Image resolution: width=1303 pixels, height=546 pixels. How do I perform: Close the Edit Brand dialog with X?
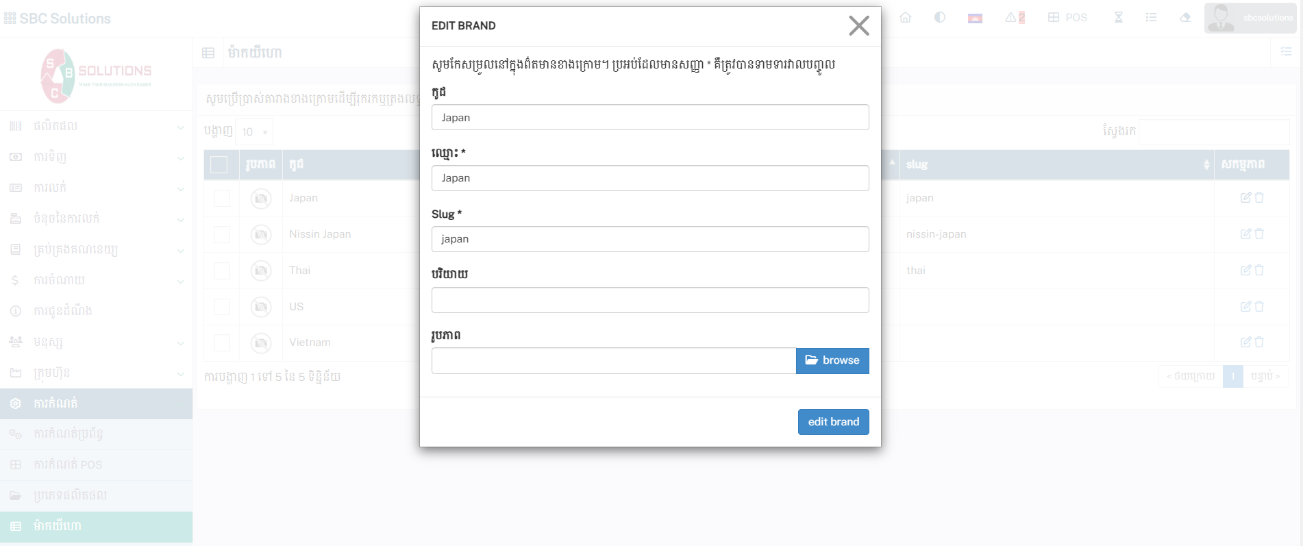(x=858, y=26)
